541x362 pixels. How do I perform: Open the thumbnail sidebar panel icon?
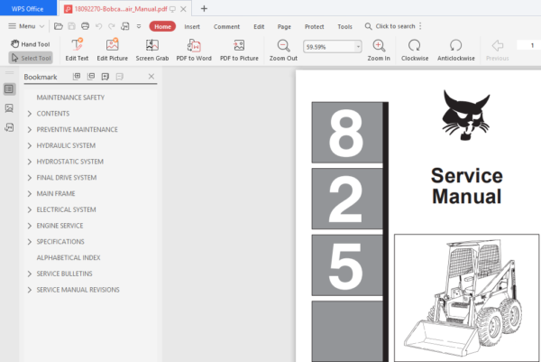pos(9,108)
